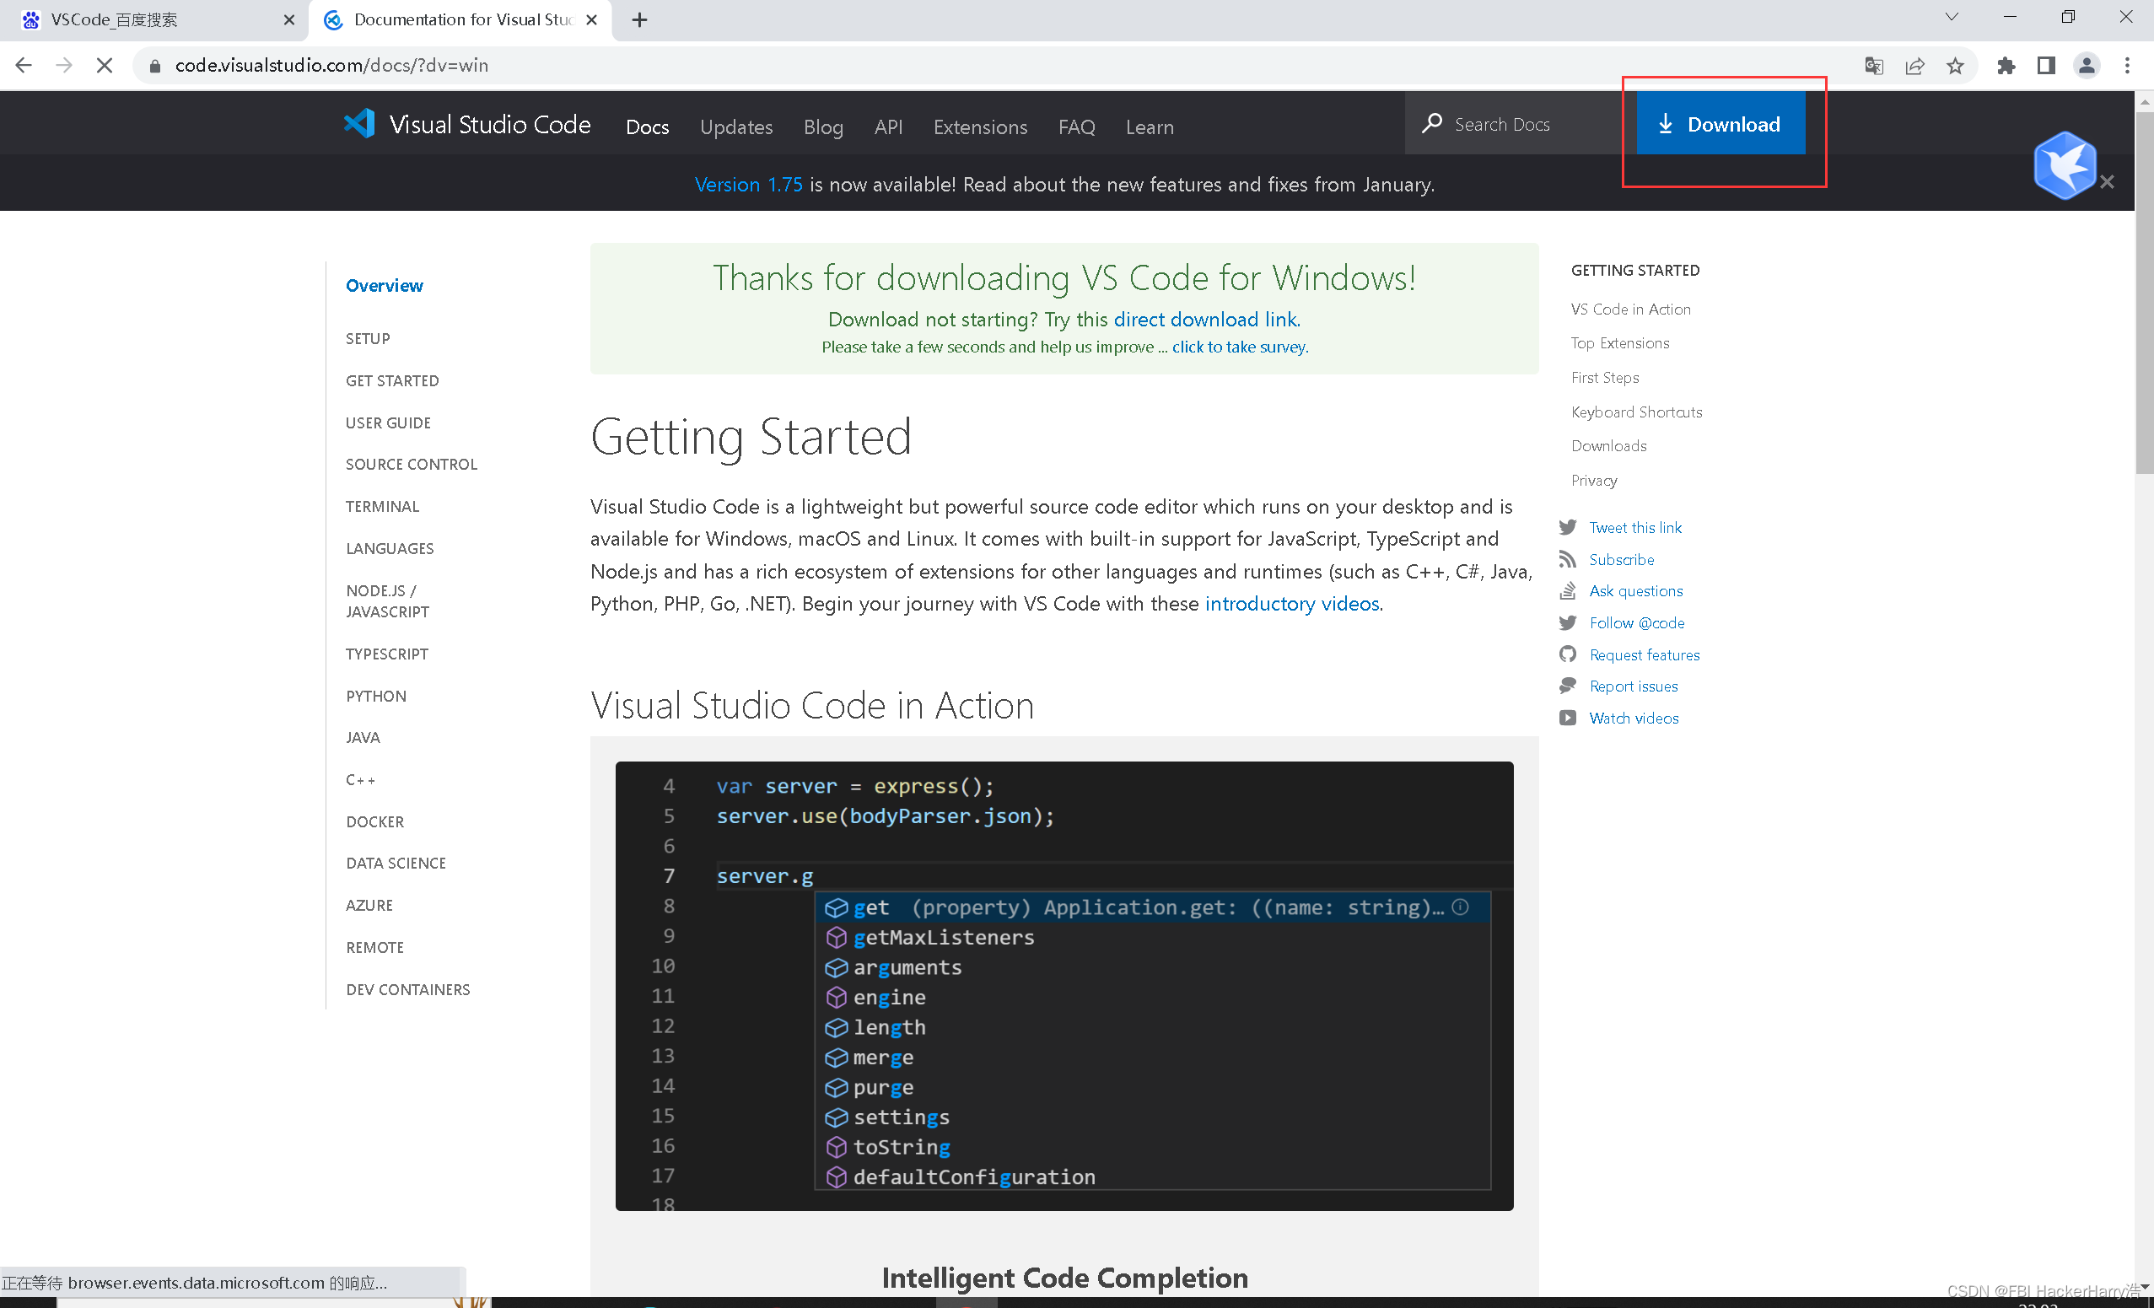Click the page vertical scrollbar thumb

click(2145, 293)
